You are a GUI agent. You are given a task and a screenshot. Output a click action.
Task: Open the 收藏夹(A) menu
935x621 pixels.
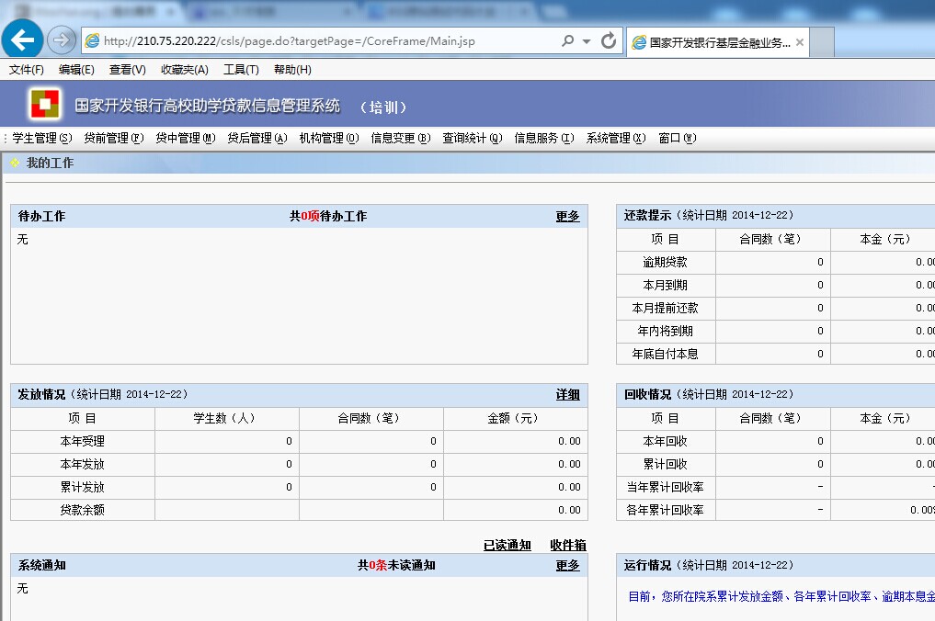pyautogui.click(x=184, y=70)
